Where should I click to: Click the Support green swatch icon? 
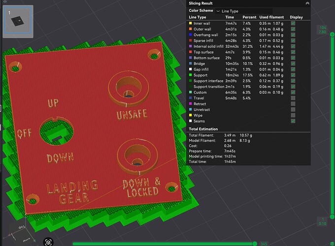190,75
